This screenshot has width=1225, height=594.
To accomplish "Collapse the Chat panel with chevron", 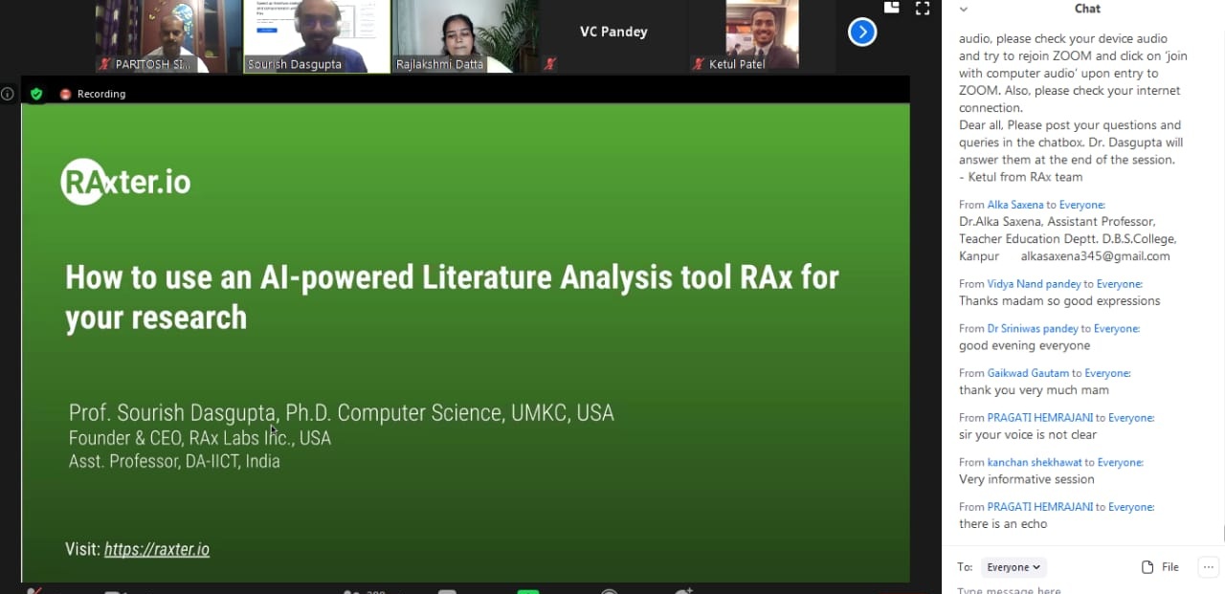I will pos(964,9).
